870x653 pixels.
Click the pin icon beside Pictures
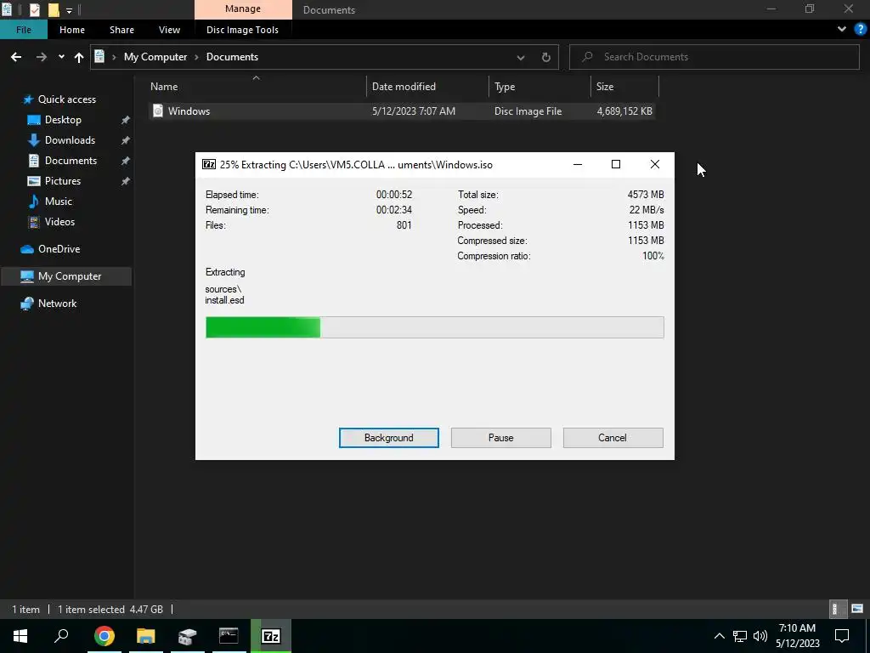[x=126, y=181]
